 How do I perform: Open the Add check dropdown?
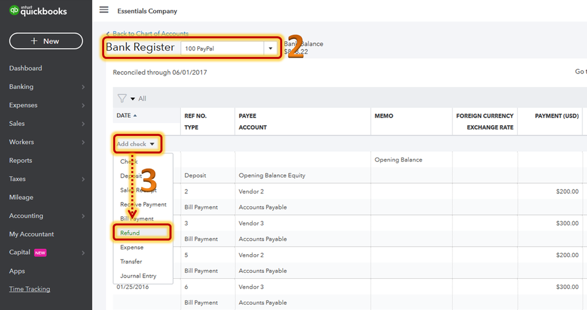click(135, 144)
